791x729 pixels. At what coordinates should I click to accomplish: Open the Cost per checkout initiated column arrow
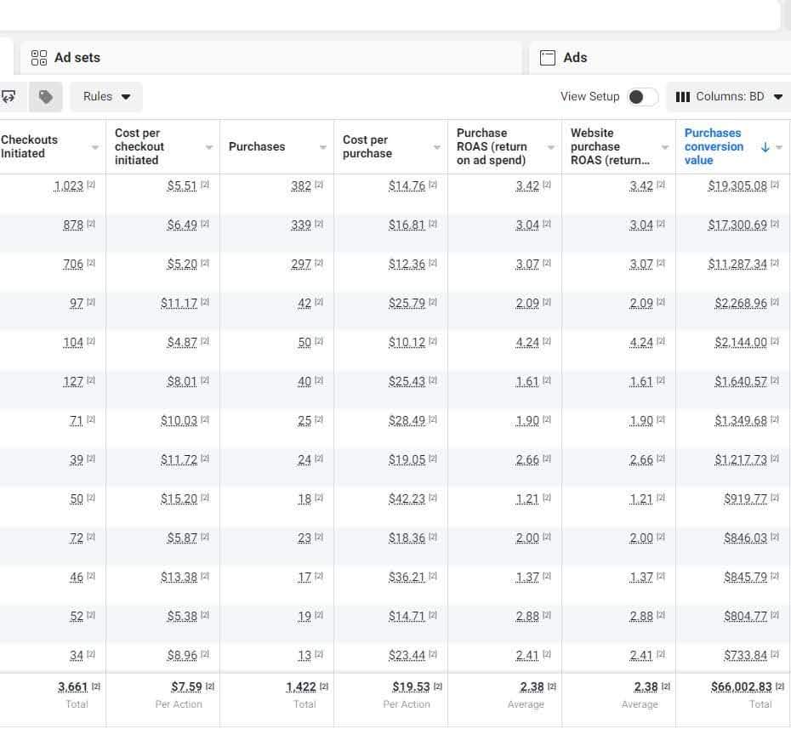tap(209, 147)
